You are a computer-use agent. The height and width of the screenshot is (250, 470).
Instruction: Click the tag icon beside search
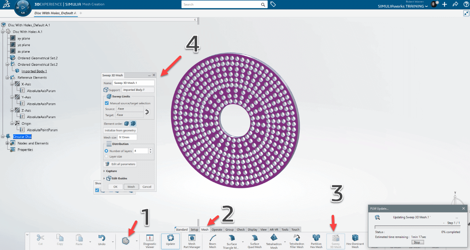273,4
